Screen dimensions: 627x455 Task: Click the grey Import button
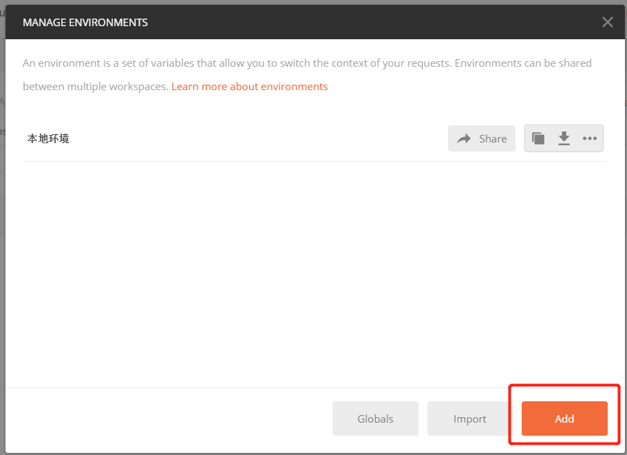pyautogui.click(x=470, y=419)
